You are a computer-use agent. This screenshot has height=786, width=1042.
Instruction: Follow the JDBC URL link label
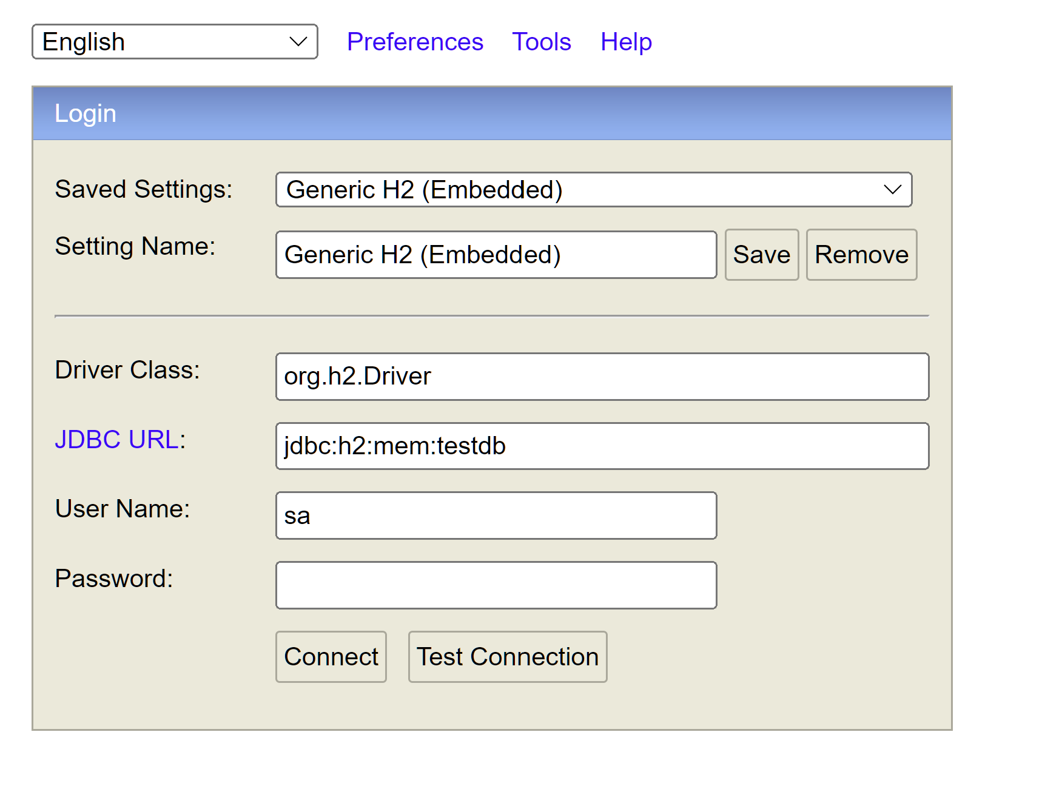[116, 440]
